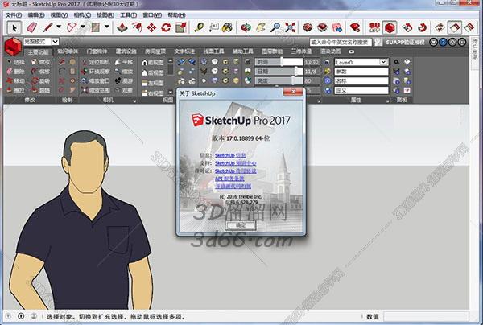The width and height of the screenshot is (483, 325).
Task: Open the 工具(T) tools menu
Action: coord(129,14)
